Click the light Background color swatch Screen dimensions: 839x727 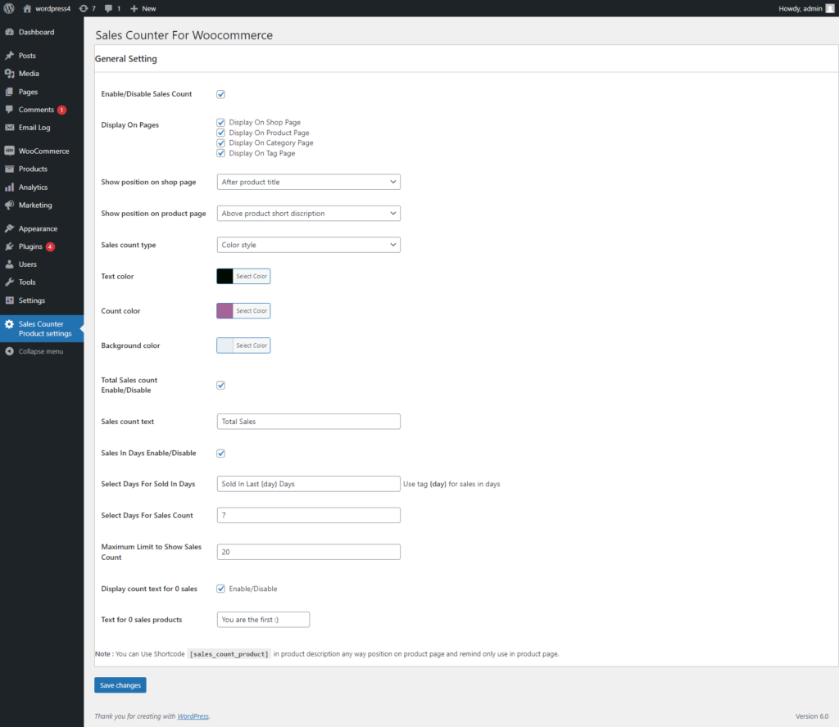pyautogui.click(x=224, y=345)
